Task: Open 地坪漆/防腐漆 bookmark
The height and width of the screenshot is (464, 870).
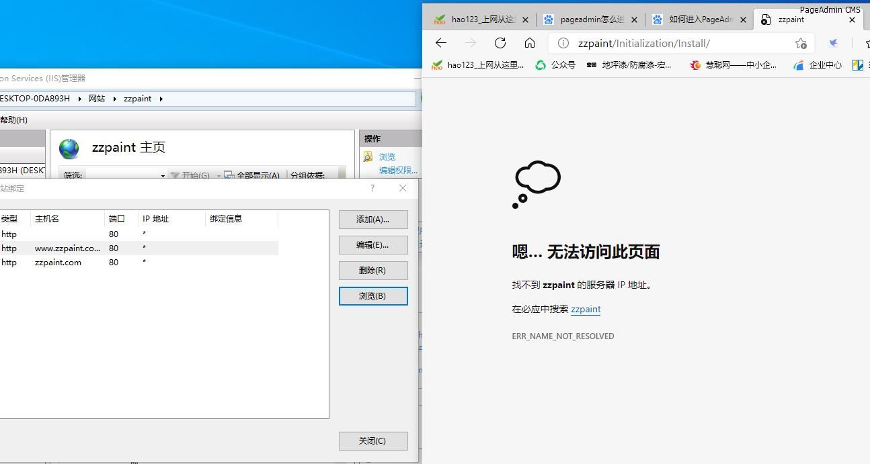Action: [x=629, y=65]
